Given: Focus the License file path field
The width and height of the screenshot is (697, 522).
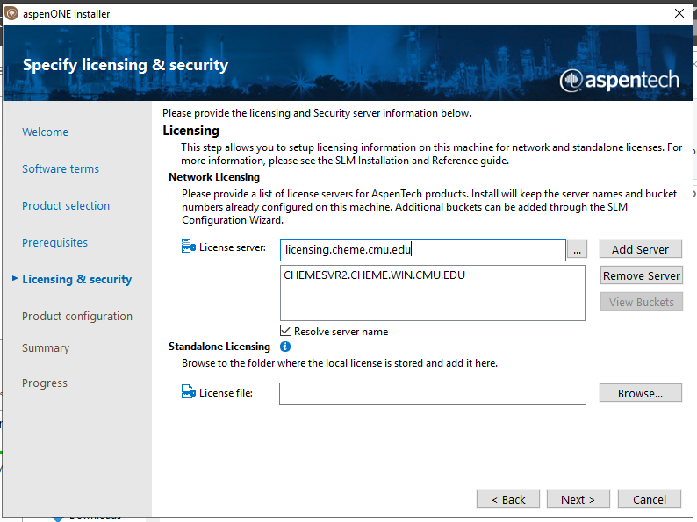Looking at the screenshot, I should coord(433,394).
